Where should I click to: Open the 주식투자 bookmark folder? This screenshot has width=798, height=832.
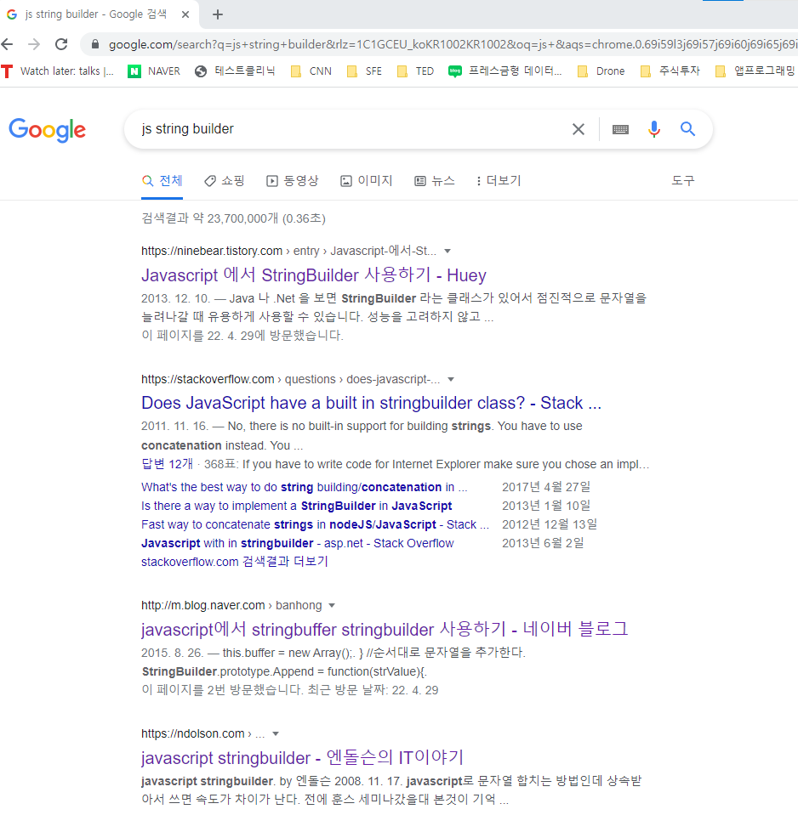(x=670, y=71)
